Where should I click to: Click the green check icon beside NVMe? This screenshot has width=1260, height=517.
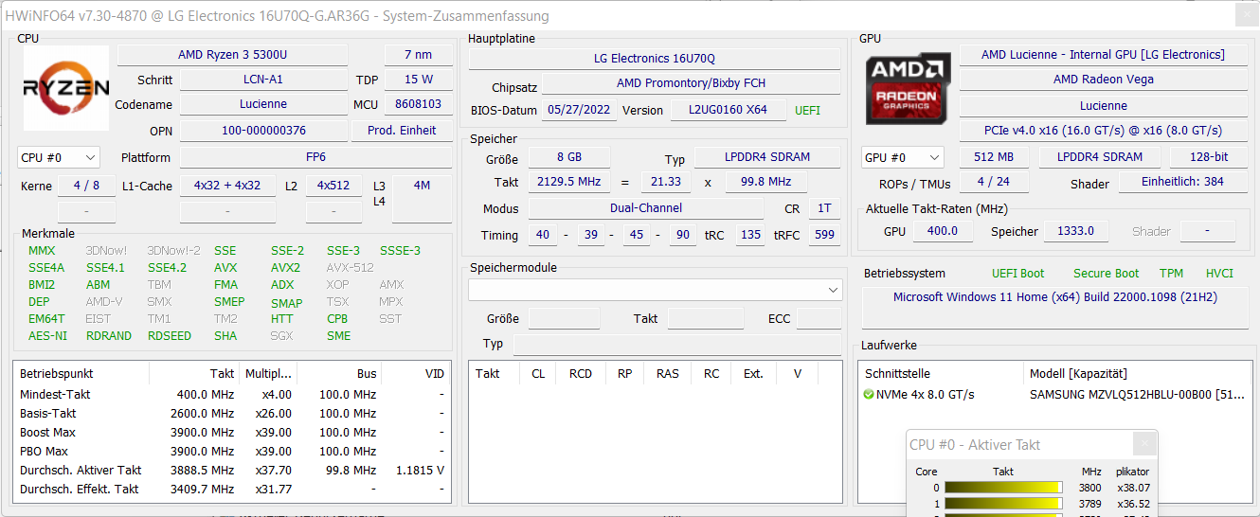869,395
